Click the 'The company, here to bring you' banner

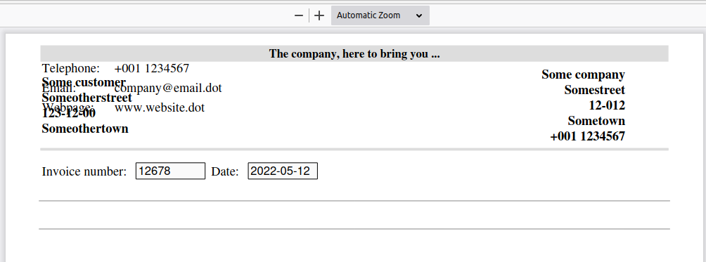(x=354, y=53)
